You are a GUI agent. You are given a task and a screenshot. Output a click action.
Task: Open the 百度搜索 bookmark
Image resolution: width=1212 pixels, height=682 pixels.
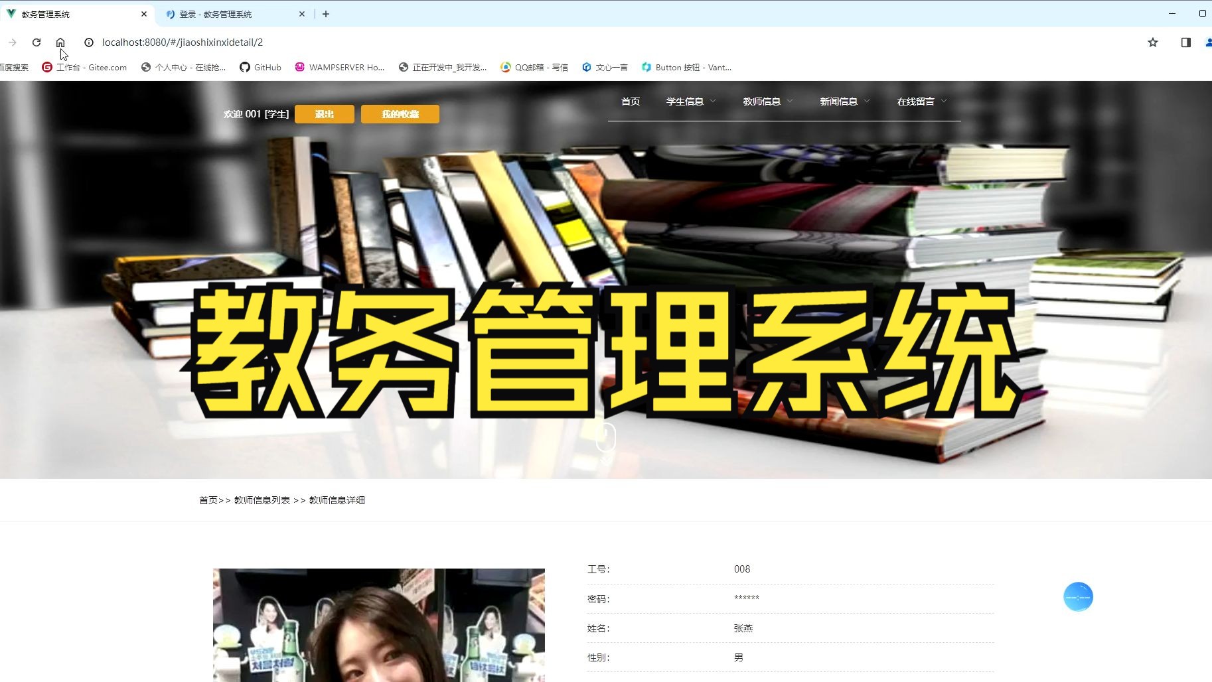click(14, 68)
